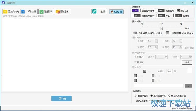Click the 左剪切 spinner arrows
Screen dimensions: 196x111
coord(156,47)
